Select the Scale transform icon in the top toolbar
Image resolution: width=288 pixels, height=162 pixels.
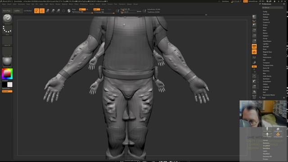(53, 11)
